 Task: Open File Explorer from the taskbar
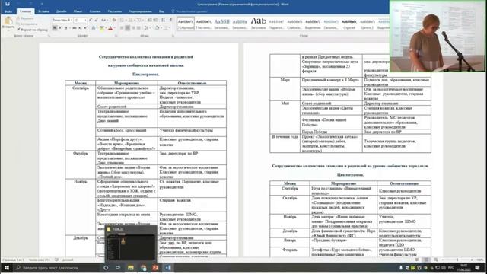130,267
